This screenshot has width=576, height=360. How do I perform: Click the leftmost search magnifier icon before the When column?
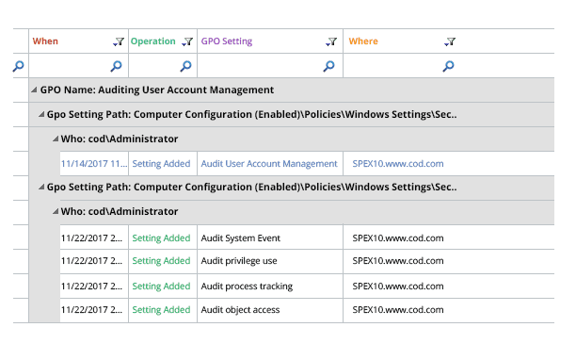19,66
